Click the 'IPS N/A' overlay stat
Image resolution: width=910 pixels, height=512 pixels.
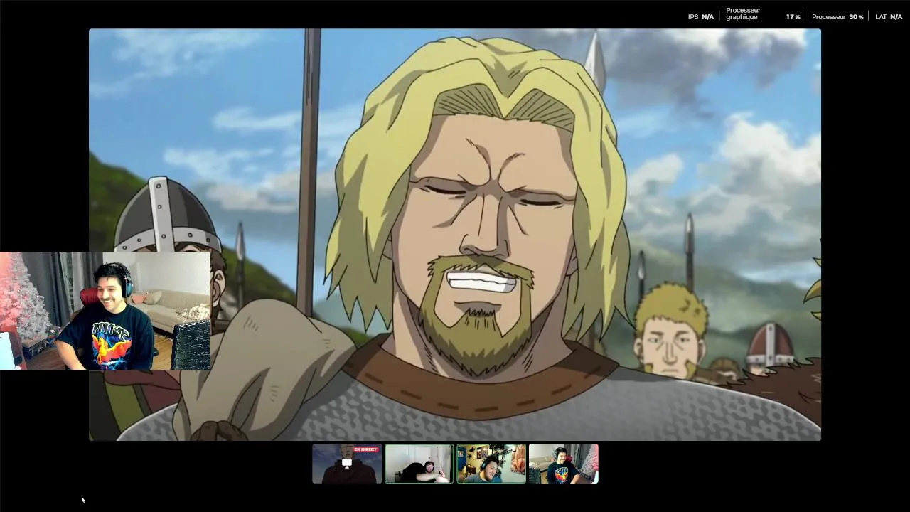click(701, 17)
